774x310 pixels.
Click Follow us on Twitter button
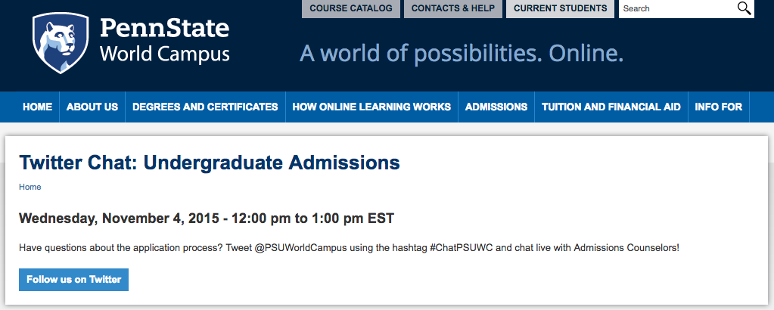73,280
